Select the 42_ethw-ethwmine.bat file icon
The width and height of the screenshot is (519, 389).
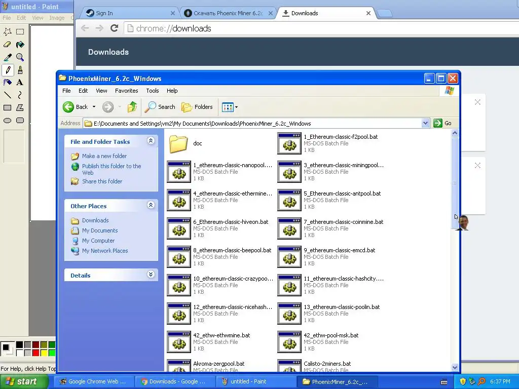[179, 342]
